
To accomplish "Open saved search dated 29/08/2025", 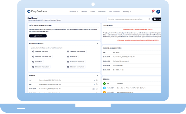I will click(124, 57).
